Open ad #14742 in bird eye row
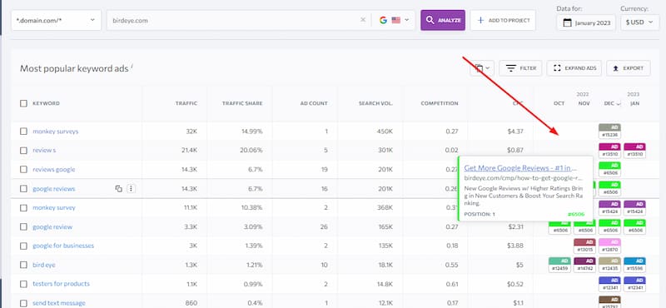 [584, 265]
